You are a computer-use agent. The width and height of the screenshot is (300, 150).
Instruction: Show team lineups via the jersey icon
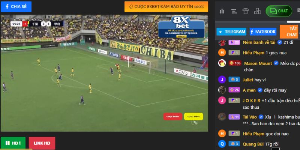pyautogui.click(x=246, y=11)
